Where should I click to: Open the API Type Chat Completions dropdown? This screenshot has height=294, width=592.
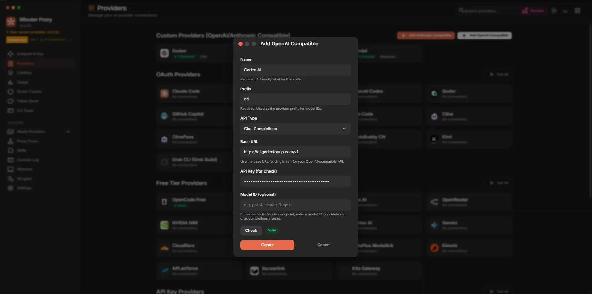(x=295, y=129)
